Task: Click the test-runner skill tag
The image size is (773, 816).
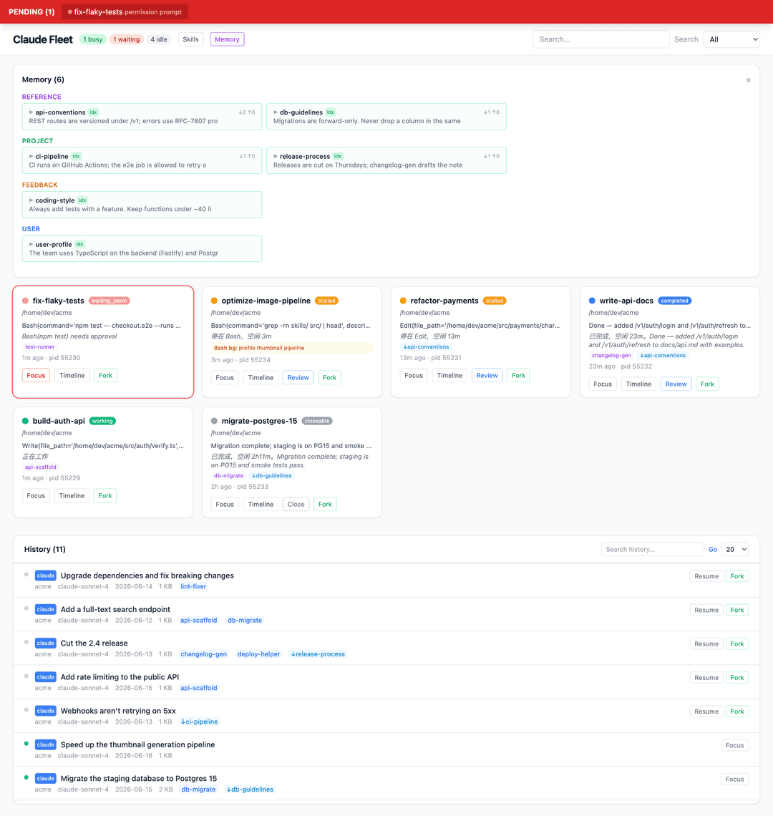Action: [39, 347]
